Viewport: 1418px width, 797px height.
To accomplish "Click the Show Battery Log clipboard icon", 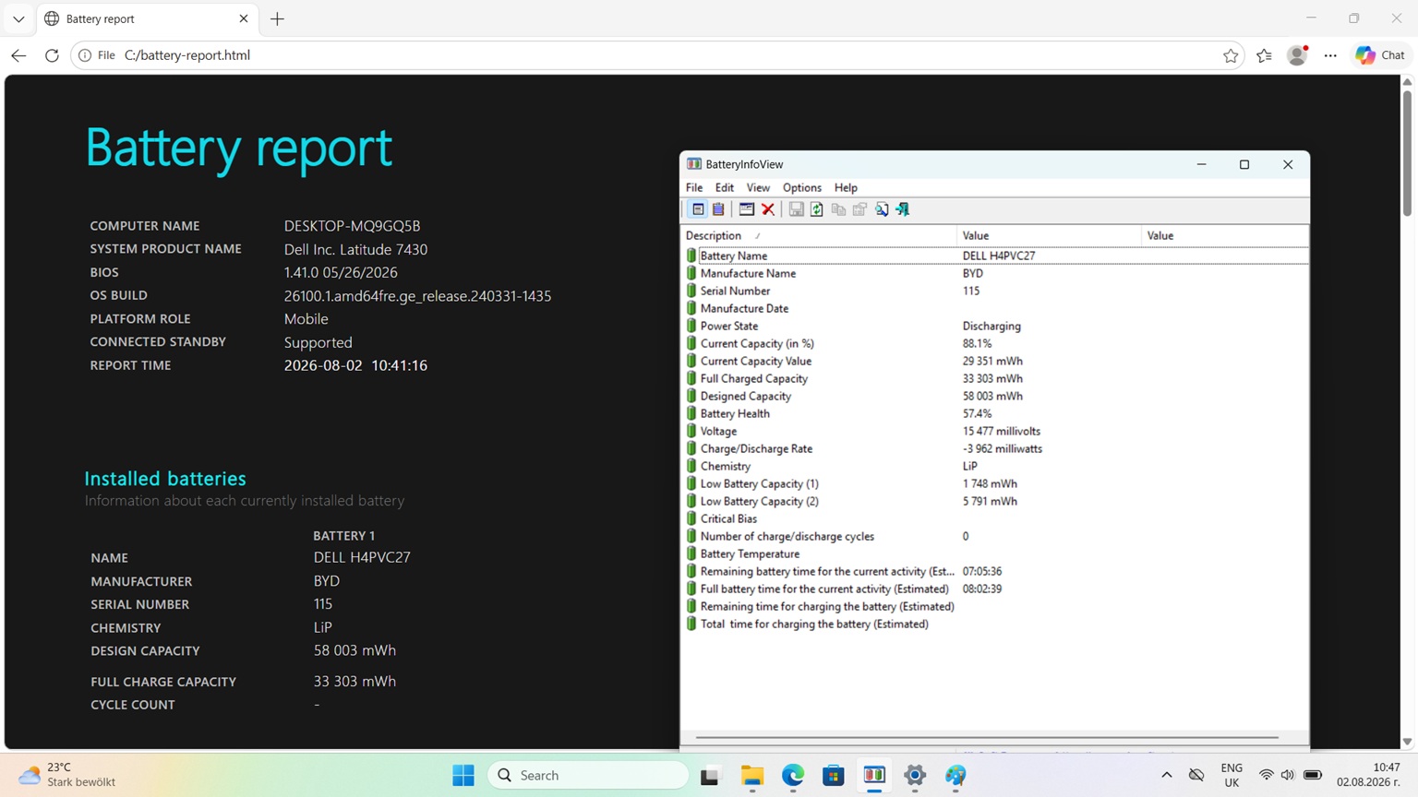I will pyautogui.click(x=718, y=209).
